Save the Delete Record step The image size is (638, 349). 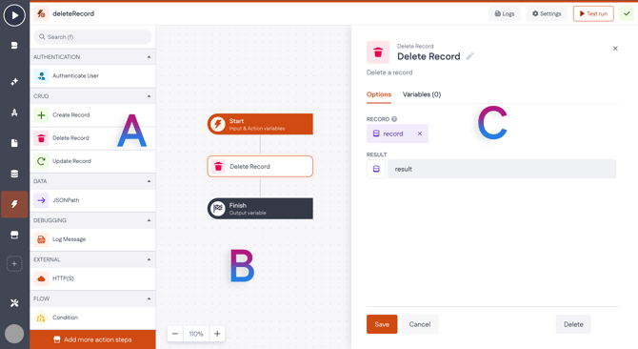(382, 324)
